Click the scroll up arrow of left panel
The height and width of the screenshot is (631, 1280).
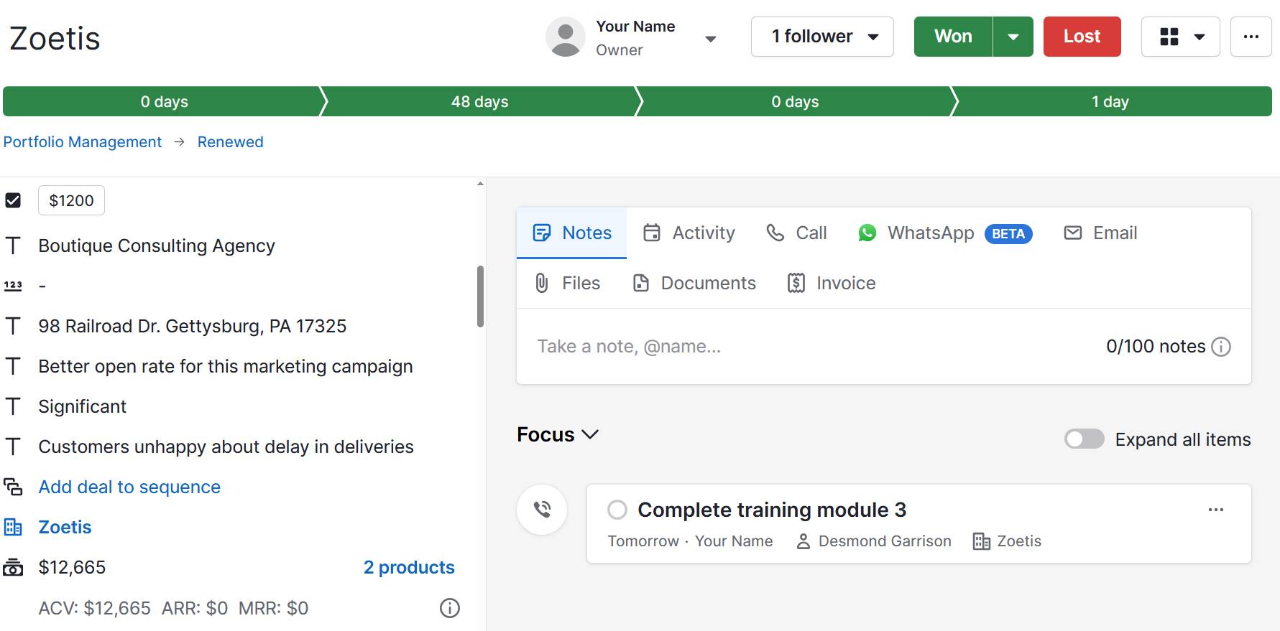pyautogui.click(x=480, y=184)
